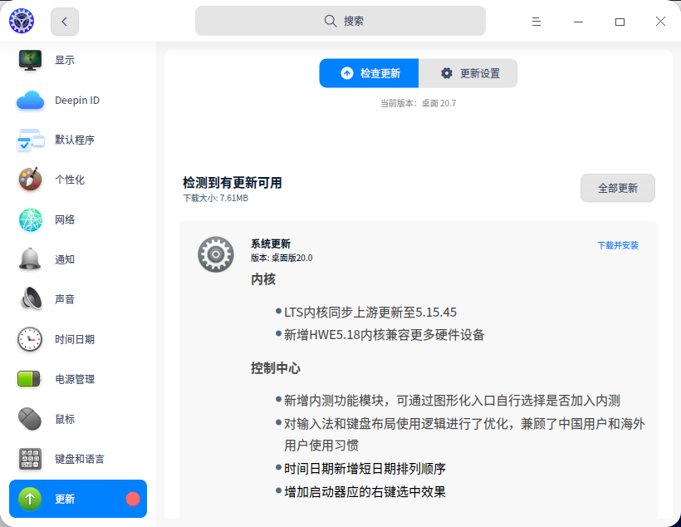
Task: Click the Control Center logo icon
Action: tap(22, 21)
